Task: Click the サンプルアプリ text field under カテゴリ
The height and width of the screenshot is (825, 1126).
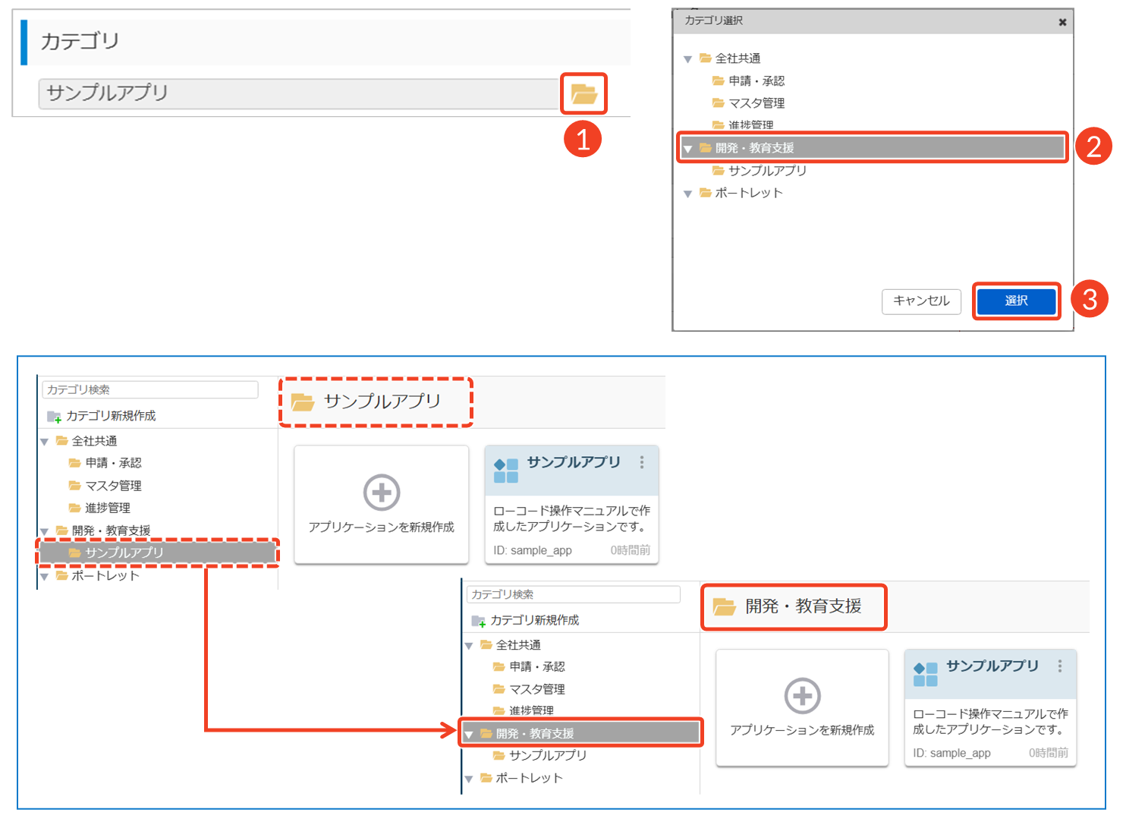Action: point(299,93)
